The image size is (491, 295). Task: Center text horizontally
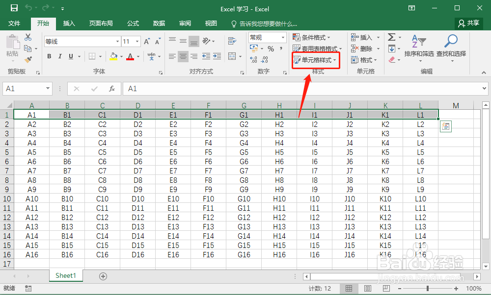183,56
